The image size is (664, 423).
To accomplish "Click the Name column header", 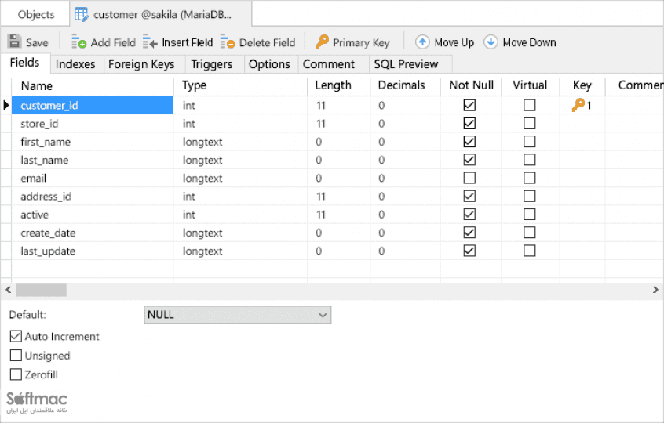I will coord(93,86).
